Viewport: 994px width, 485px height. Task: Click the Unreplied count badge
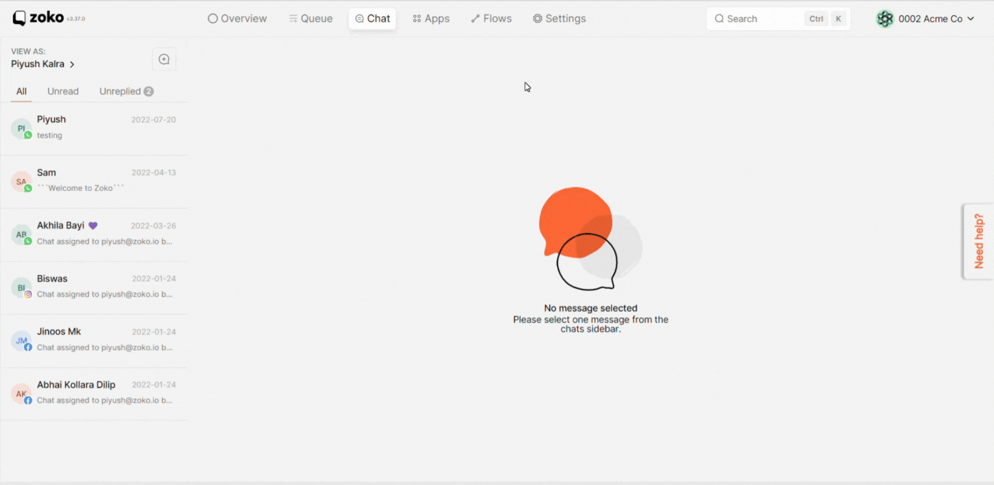149,91
